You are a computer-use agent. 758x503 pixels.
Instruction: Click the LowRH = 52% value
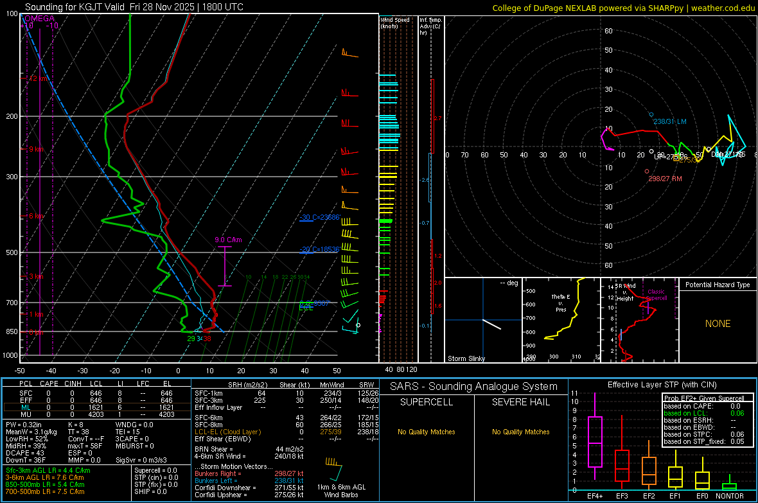[26, 439]
